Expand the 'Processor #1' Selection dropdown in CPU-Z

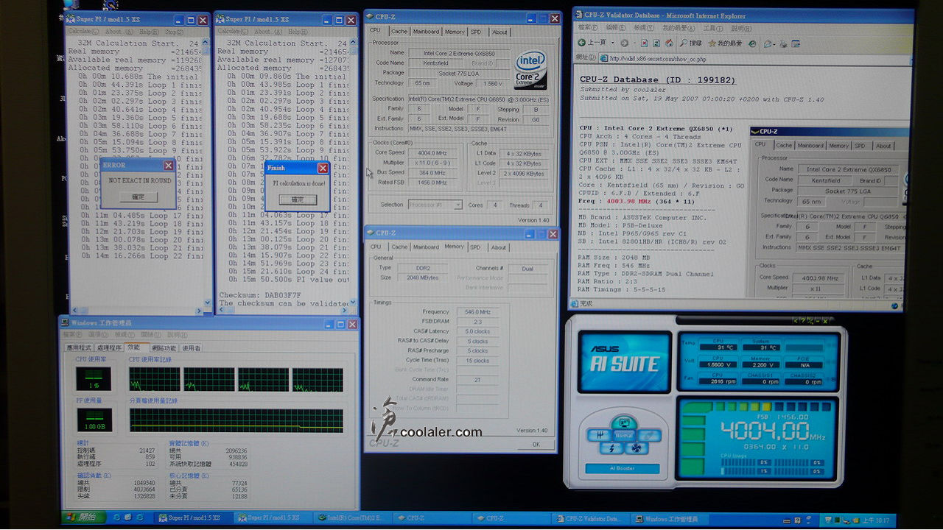(x=458, y=205)
